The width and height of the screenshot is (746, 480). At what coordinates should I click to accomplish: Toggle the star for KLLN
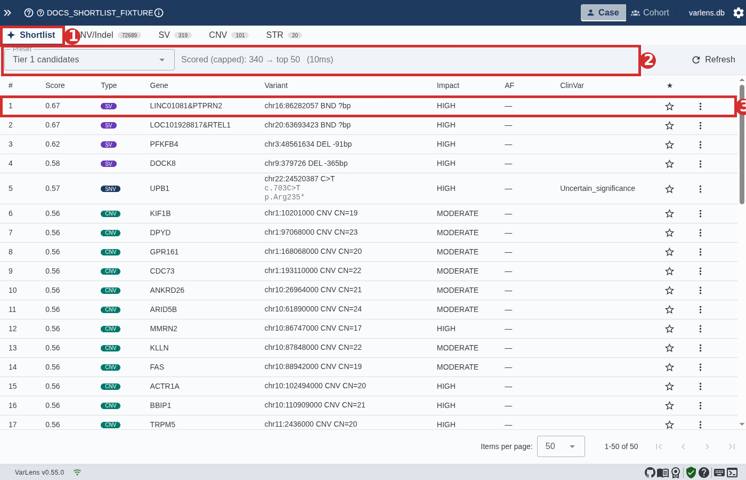coord(669,348)
